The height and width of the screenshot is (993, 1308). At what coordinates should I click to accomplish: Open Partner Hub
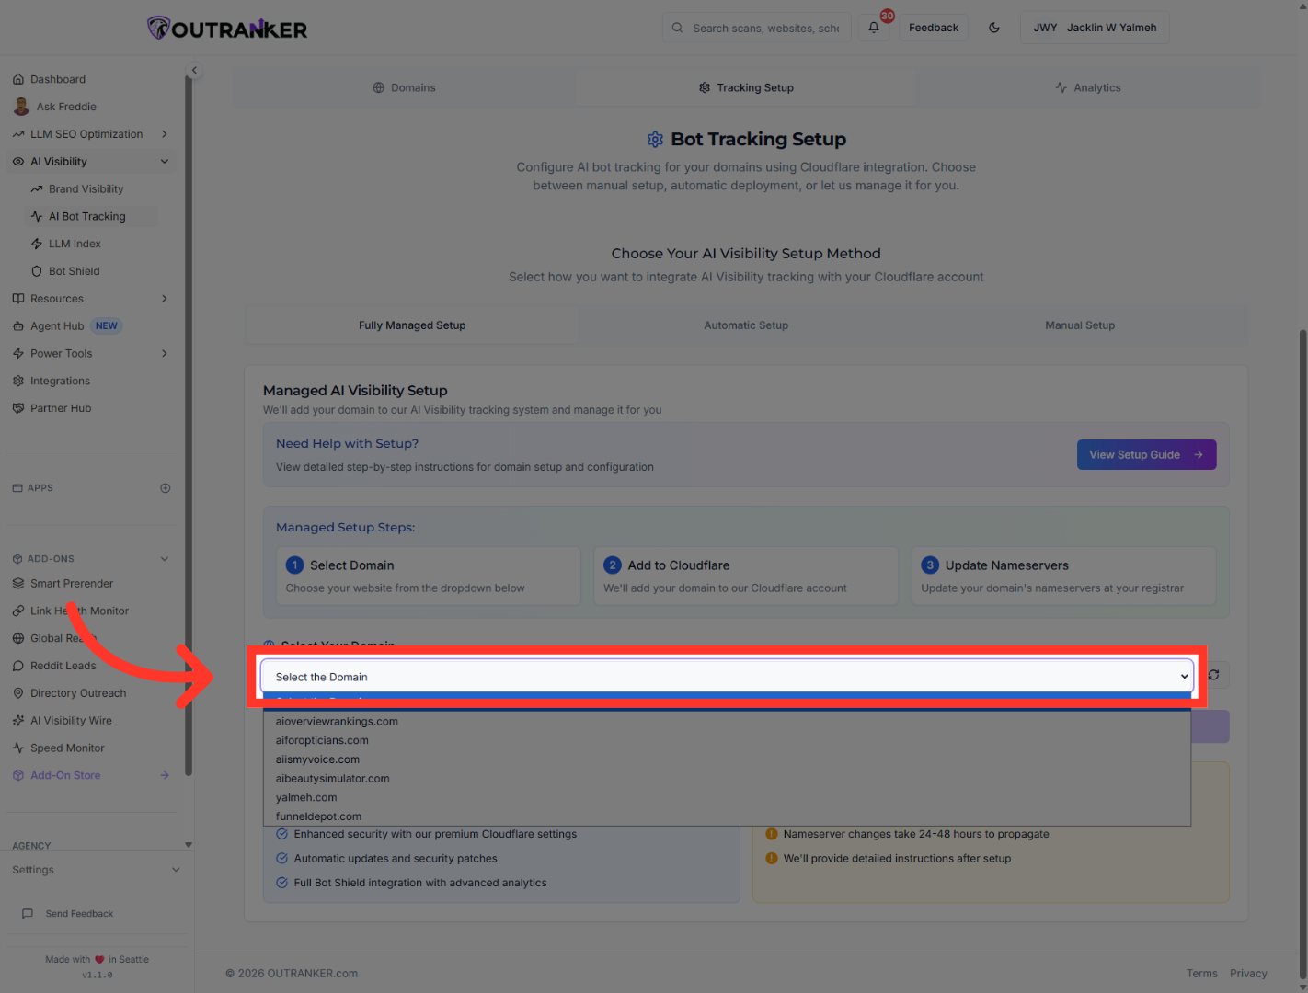tap(61, 407)
